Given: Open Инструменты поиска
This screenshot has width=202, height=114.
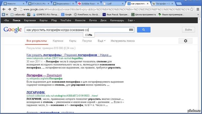Looking at the screenshot, I should coord(123,41).
